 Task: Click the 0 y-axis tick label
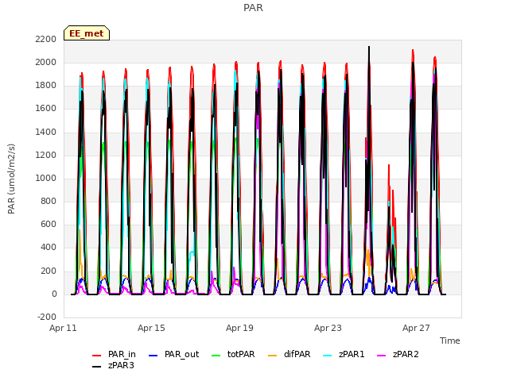(54, 294)
